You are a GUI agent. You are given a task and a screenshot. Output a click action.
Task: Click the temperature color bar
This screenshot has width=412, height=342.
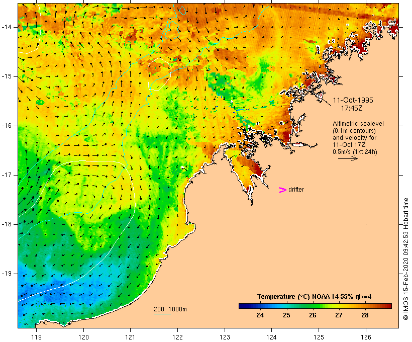(316, 306)
